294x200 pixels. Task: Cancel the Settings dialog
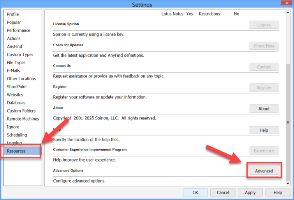[x=223, y=193]
